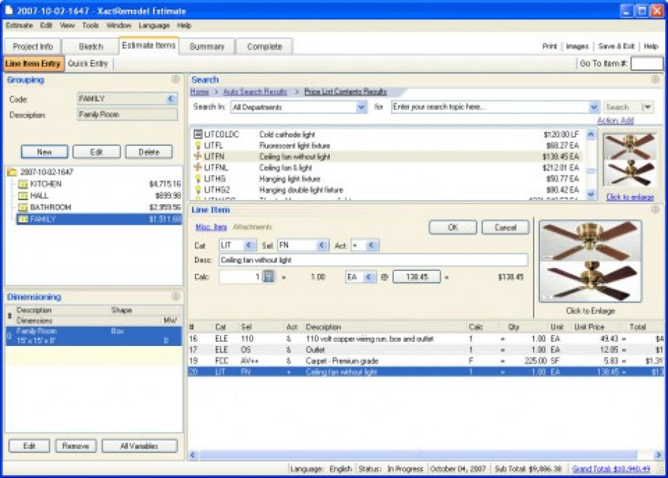The image size is (668, 478).
Task: Click the Misc. Item link
Action: pos(211,227)
